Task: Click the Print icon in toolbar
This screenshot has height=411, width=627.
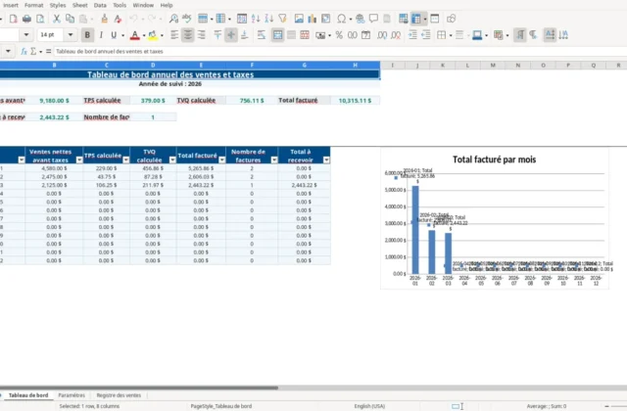Action: [26, 19]
